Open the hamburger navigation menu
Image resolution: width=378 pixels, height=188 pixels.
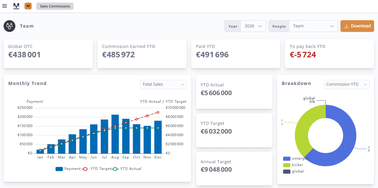[x=4, y=6]
